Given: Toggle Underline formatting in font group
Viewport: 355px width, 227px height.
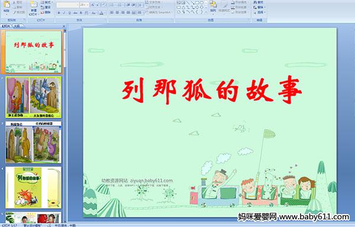Looking at the screenshot, I should 69,13.
